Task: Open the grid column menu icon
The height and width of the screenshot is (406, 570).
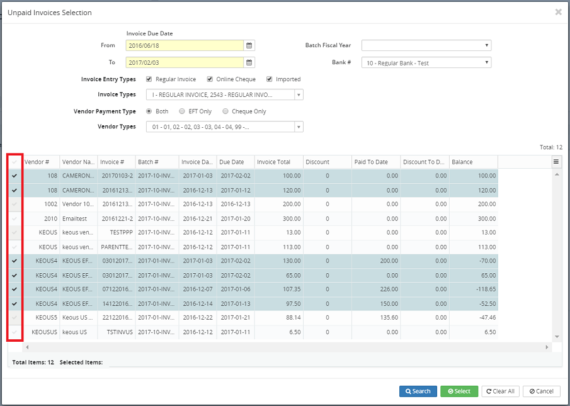Action: (556, 162)
